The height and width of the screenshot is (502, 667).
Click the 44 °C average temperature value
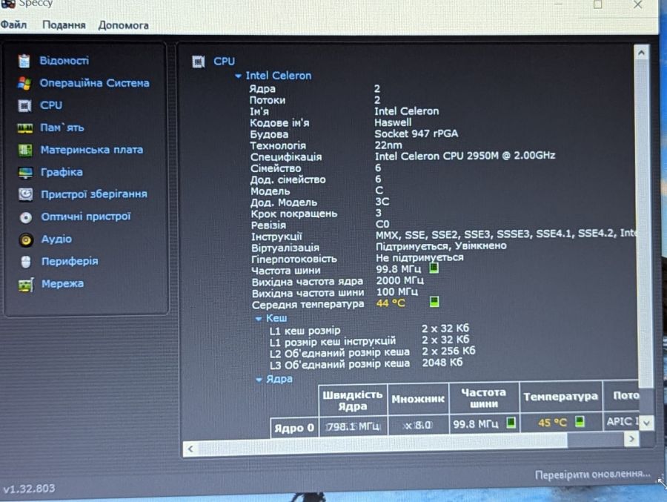391,303
